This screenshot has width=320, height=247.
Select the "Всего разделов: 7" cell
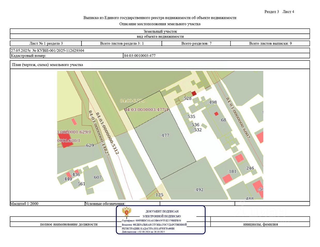click(x=196, y=43)
